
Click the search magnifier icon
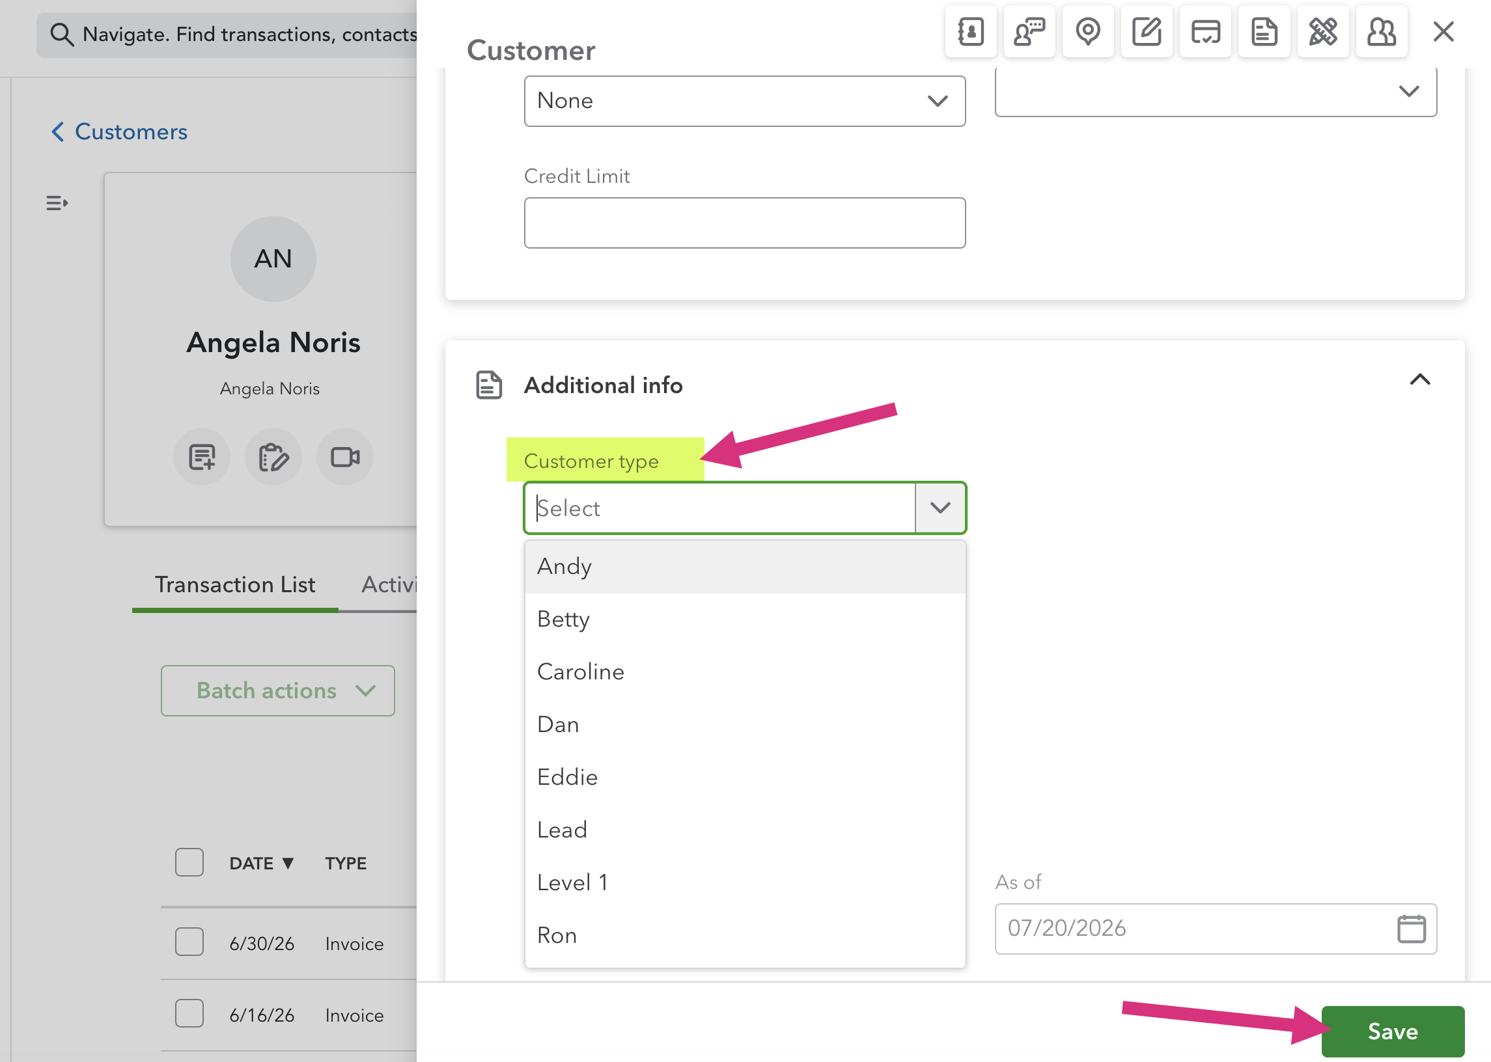61,34
